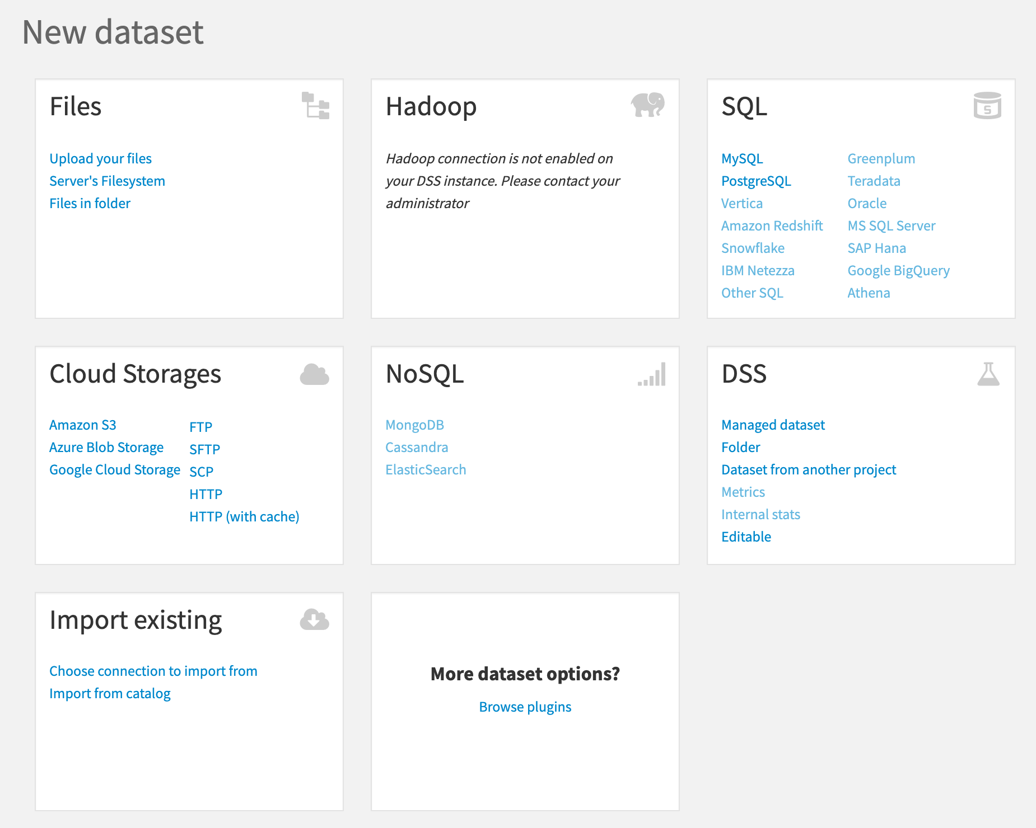Viewport: 1036px width, 828px height.
Task: Select MongoDB under NoSQL
Action: click(414, 425)
